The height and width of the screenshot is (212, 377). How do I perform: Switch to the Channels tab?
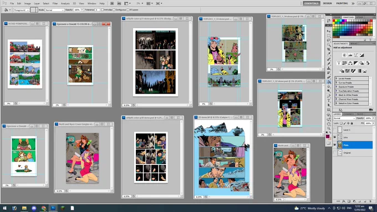(348, 114)
